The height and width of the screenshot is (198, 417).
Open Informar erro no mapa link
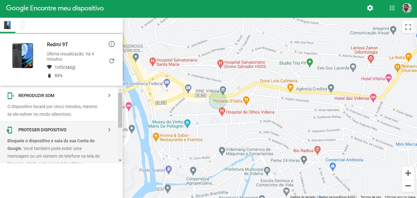(x=400, y=197)
